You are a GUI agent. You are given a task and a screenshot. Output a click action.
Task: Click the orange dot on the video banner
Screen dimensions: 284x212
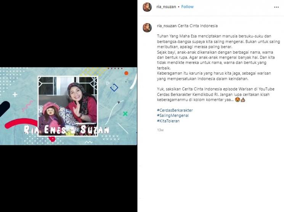(x=126, y=73)
